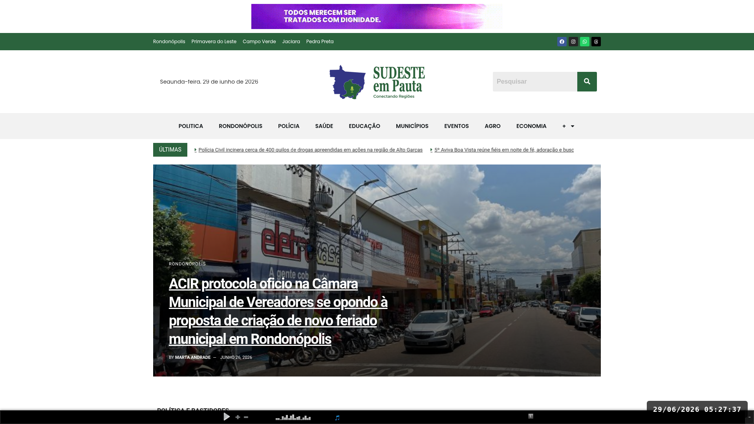Click into the Pesquisar search field
Image resolution: width=754 pixels, height=424 pixels.
[535, 82]
